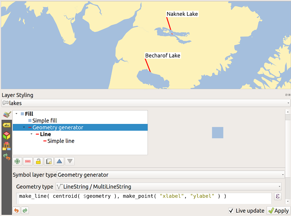Click the duplicate symbol layer icon
This screenshot has height=216, width=291.
(x=49, y=162)
